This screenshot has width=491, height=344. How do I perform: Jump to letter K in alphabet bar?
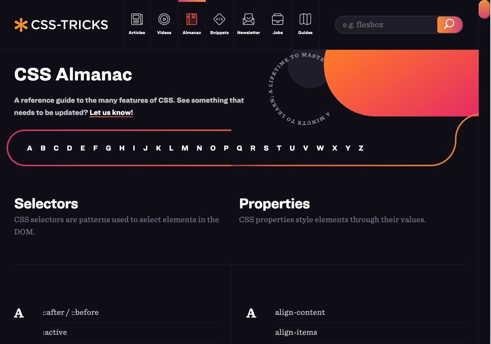(x=158, y=148)
